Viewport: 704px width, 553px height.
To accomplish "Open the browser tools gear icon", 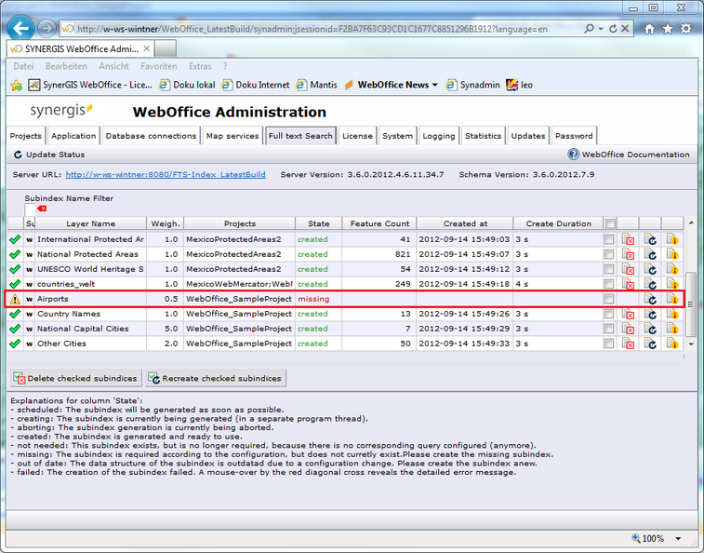I will pos(686,29).
